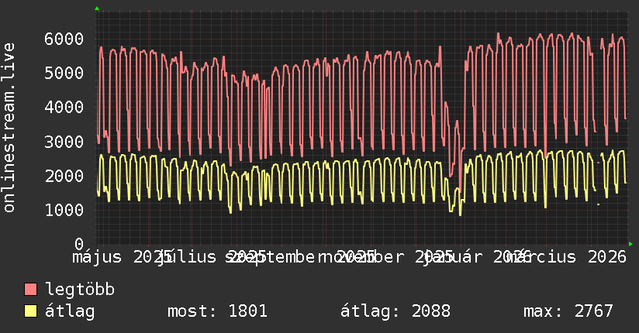Viewport: 639px width, 333px height.
Task: Click the 6000 y-axis label
Action: (x=64, y=39)
